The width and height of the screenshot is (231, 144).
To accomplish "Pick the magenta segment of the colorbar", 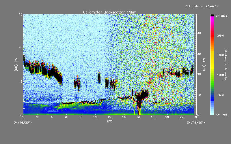I will pos(212,19).
